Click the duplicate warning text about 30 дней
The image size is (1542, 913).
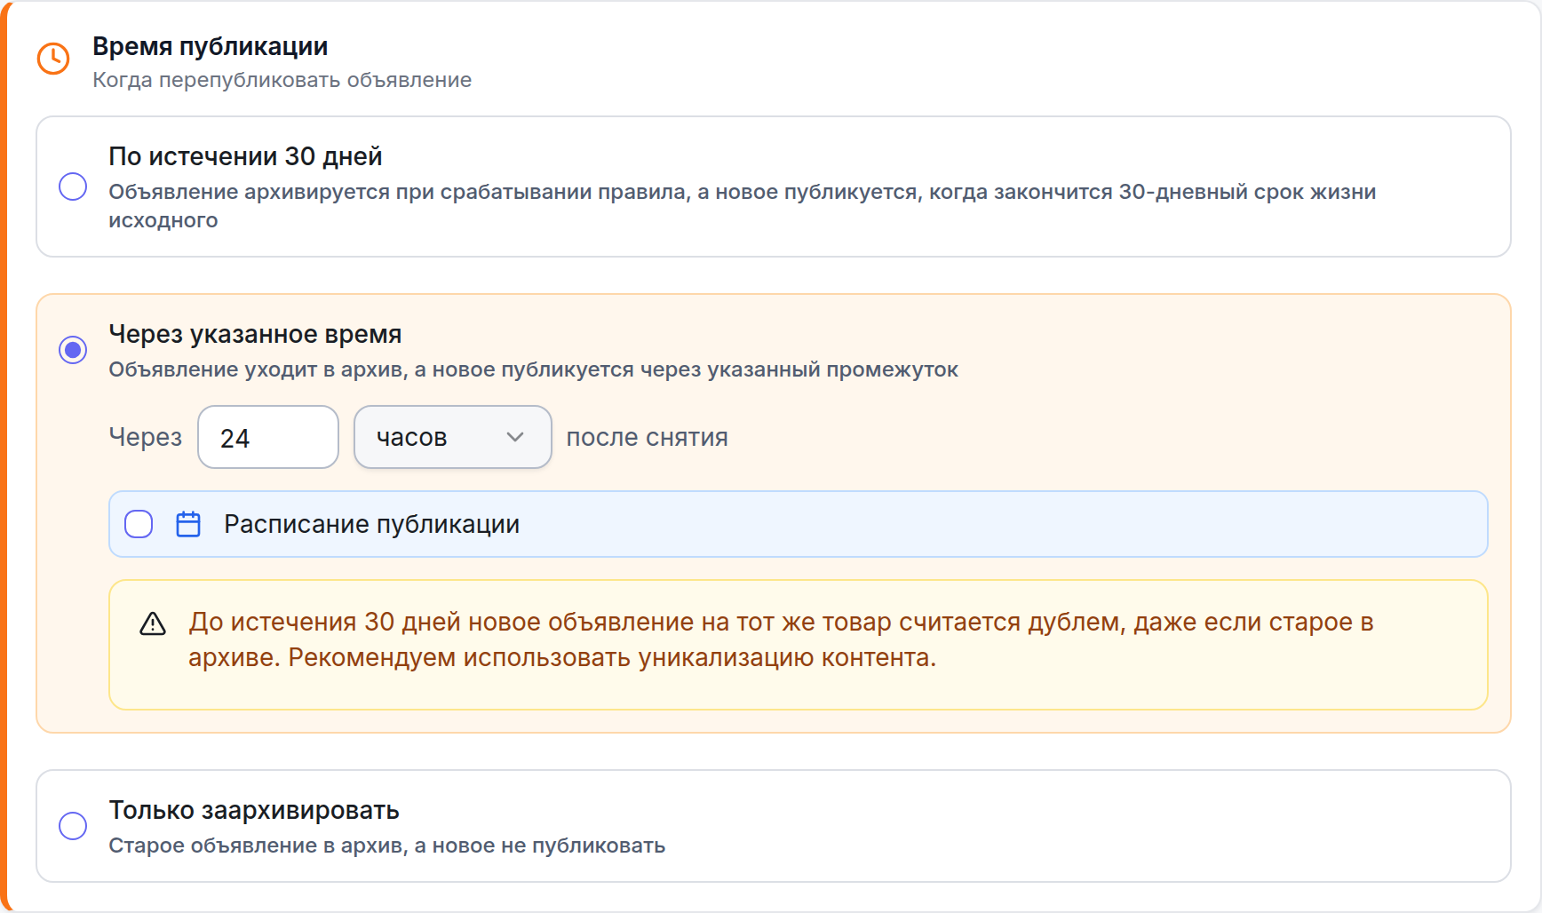pyautogui.click(x=781, y=639)
